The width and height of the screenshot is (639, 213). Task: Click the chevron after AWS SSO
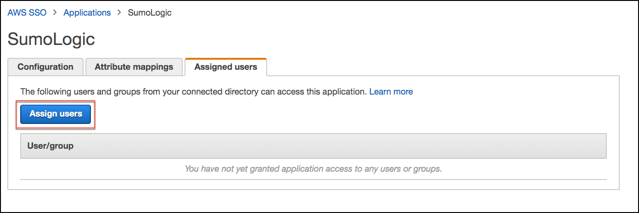[55, 13]
